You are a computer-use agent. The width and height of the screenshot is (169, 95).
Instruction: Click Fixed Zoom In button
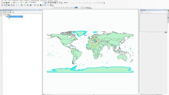[12, 5]
